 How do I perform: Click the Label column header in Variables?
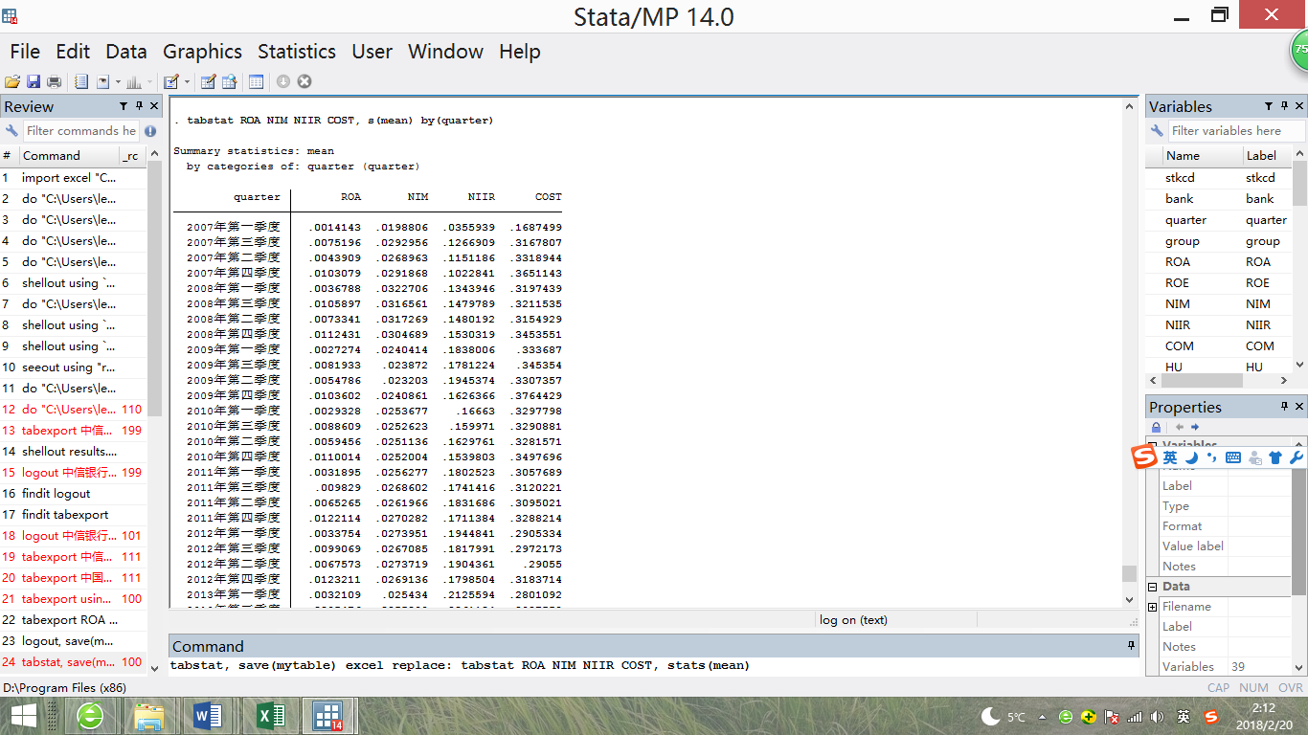(1268, 156)
